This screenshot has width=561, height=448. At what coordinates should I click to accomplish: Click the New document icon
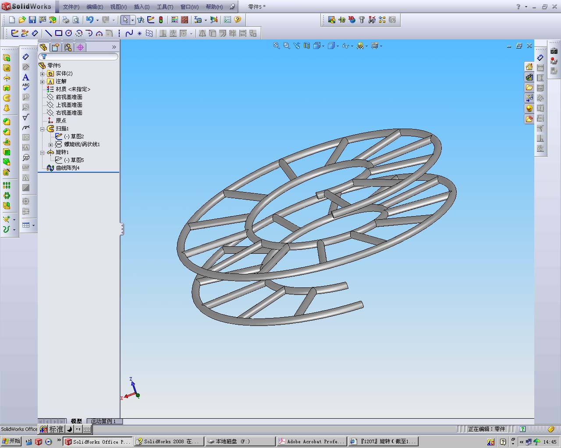[x=12, y=20]
